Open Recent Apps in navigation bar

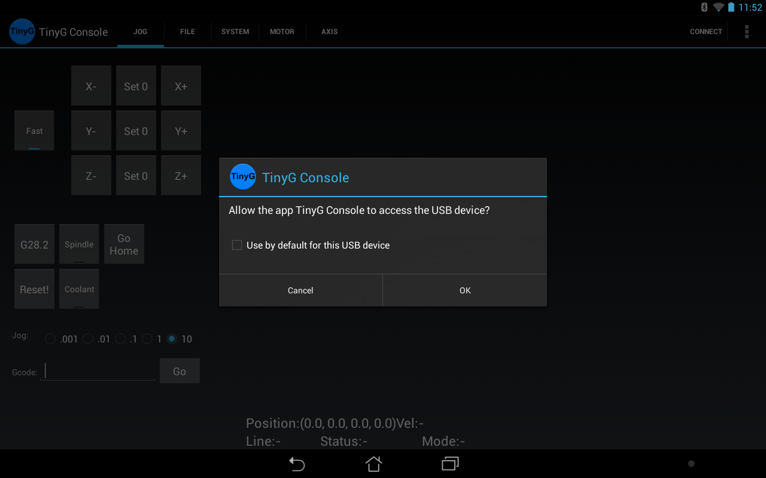[450, 464]
